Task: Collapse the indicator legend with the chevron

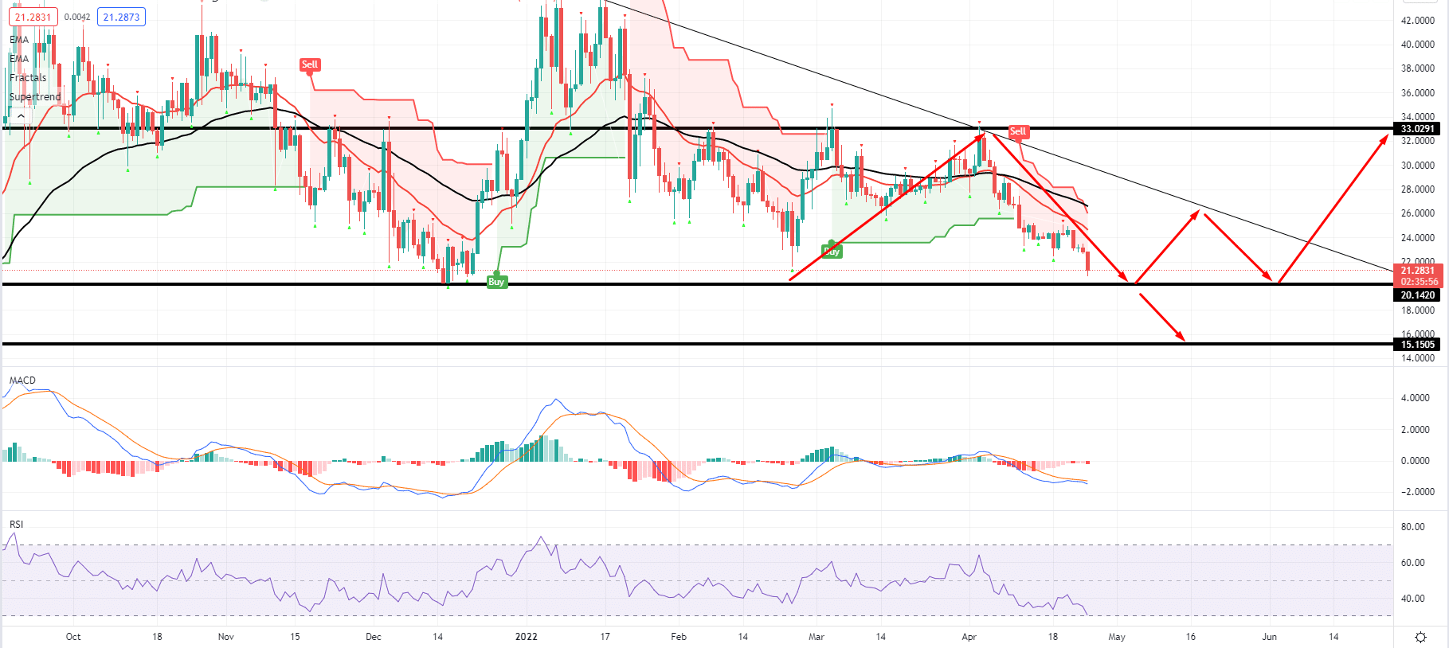Action: [x=21, y=116]
